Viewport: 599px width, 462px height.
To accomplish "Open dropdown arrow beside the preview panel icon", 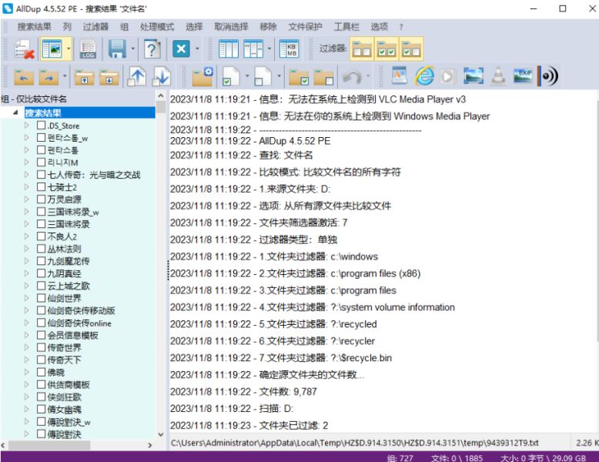I will [x=68, y=49].
